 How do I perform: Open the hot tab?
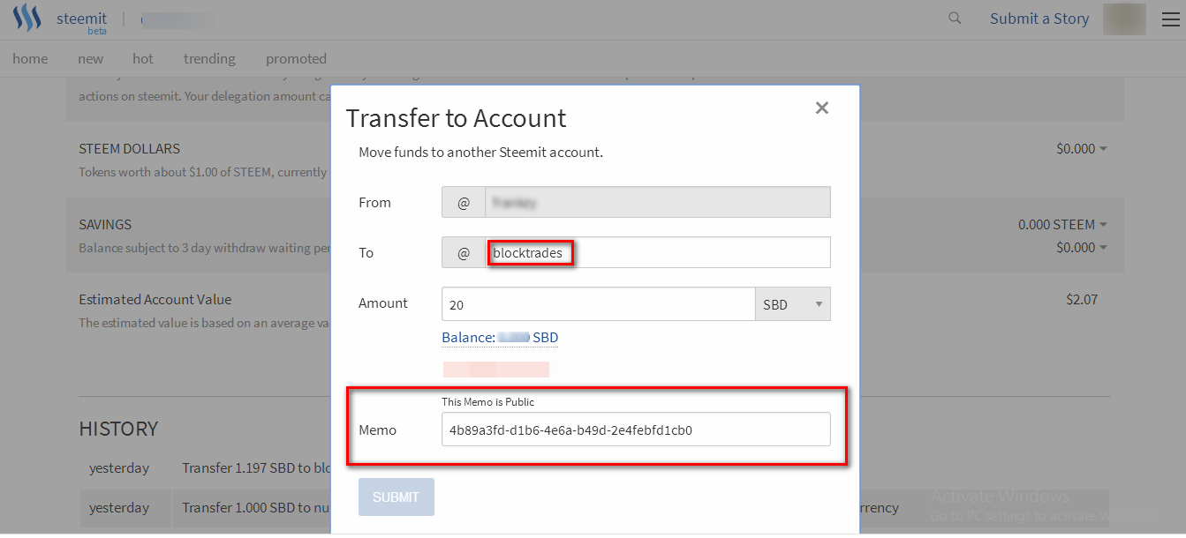click(x=143, y=59)
